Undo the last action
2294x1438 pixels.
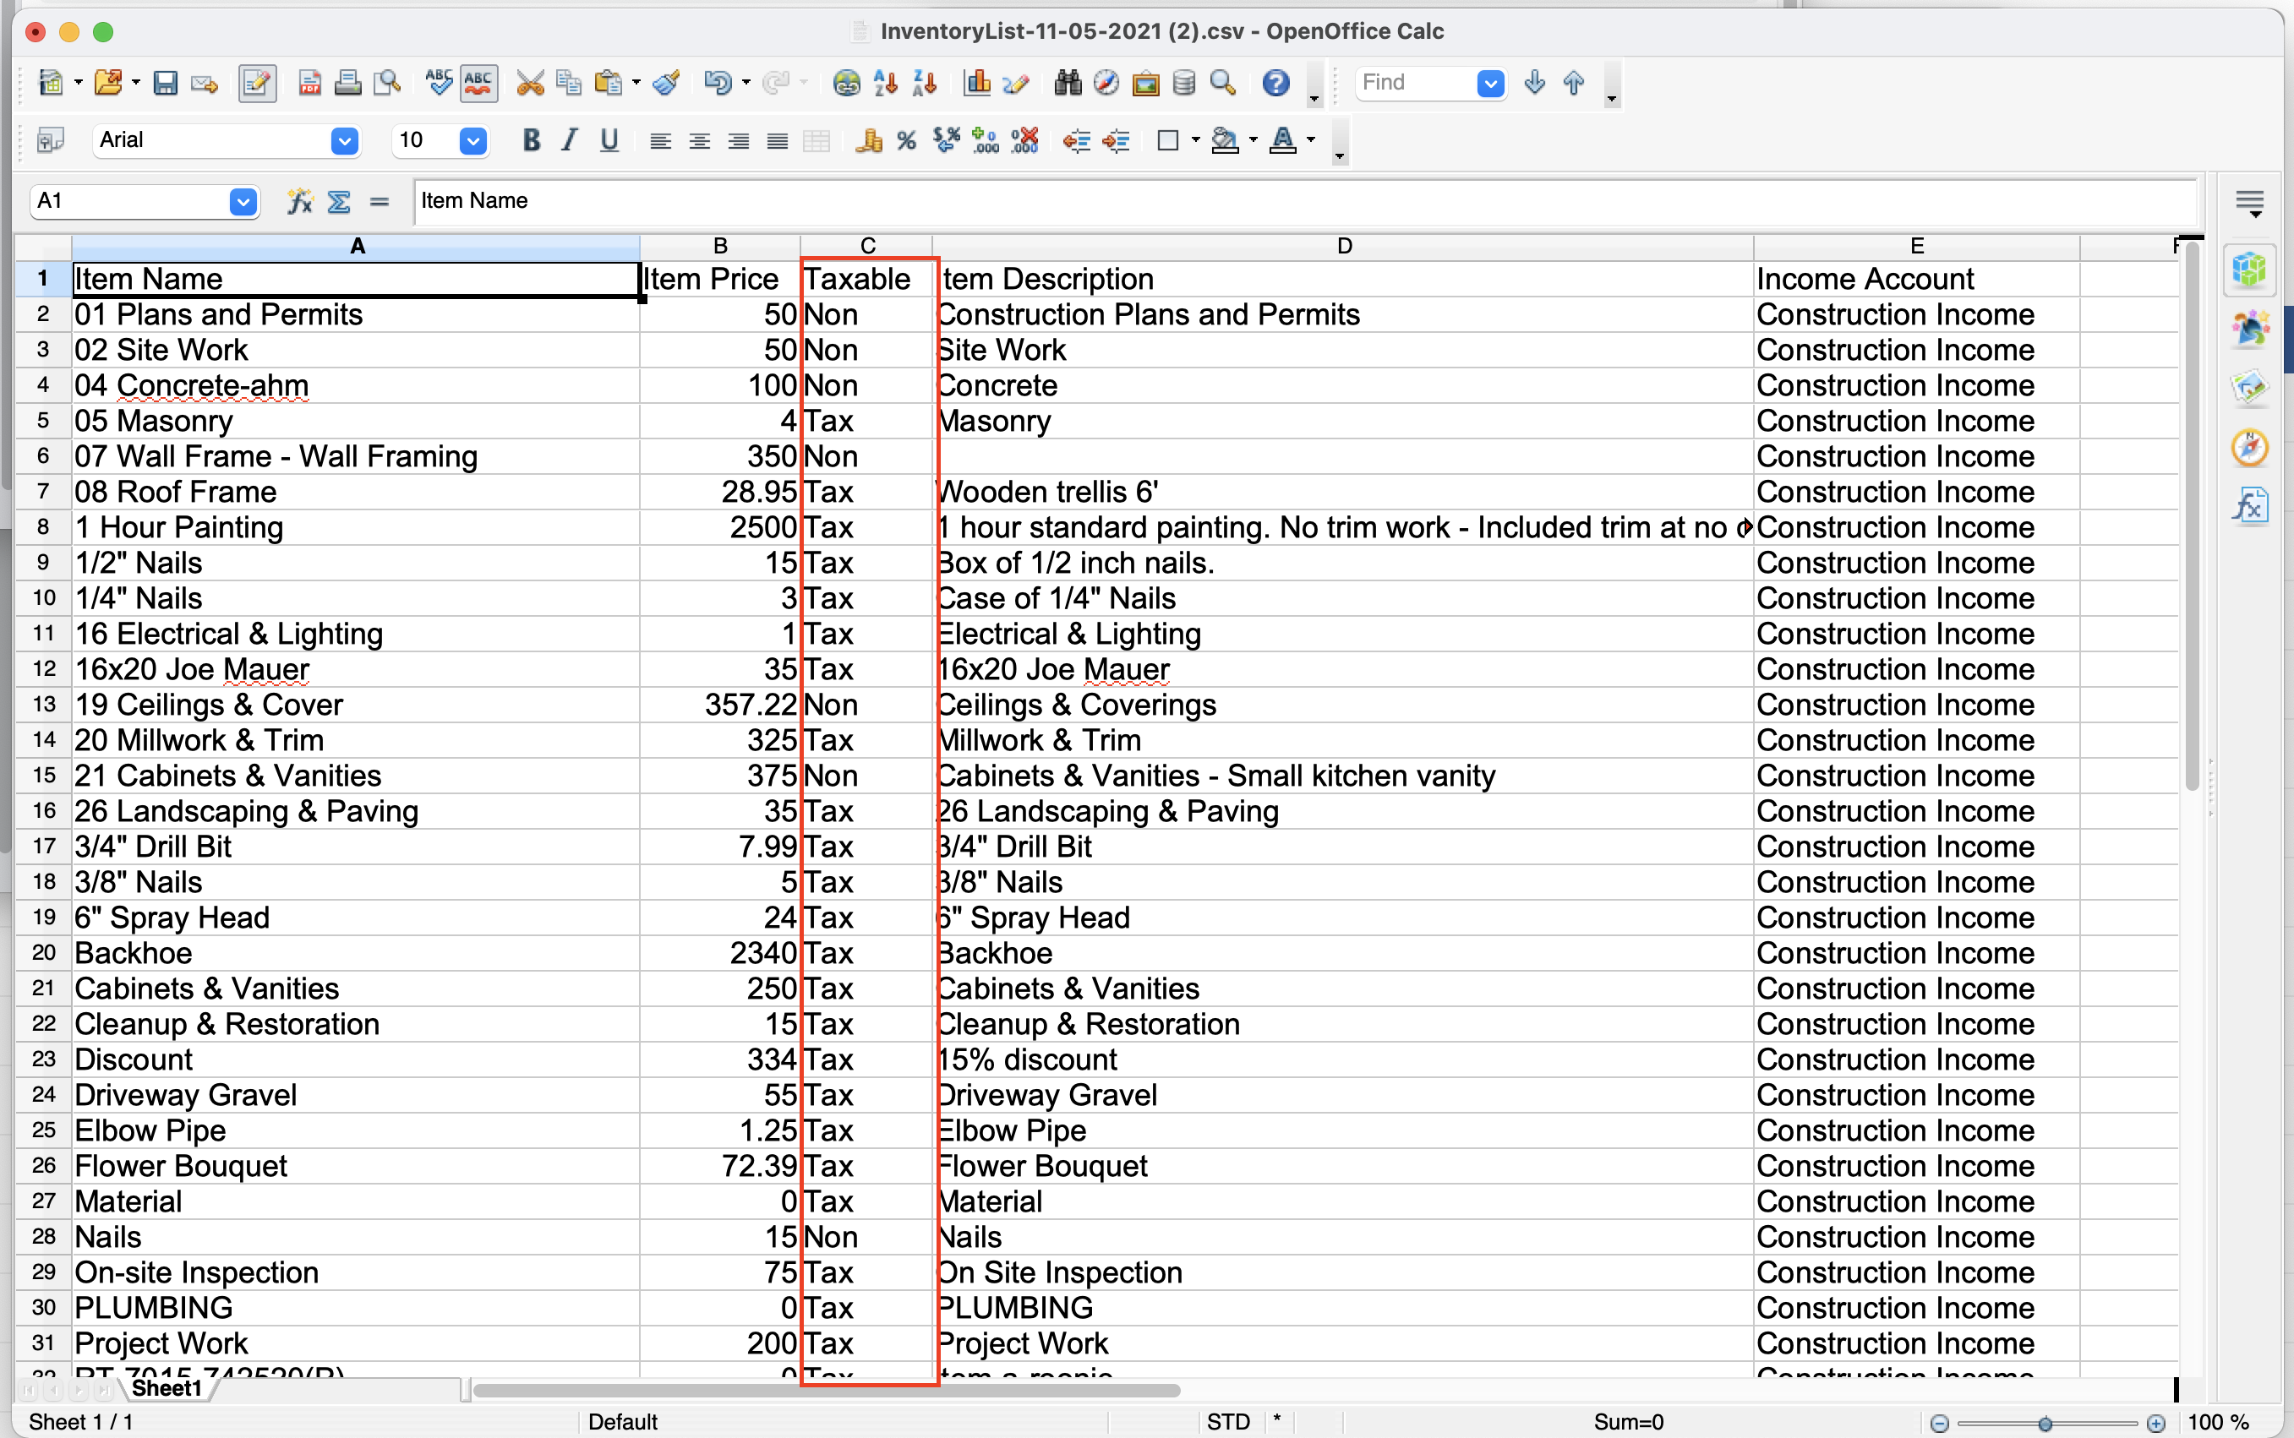click(x=718, y=84)
